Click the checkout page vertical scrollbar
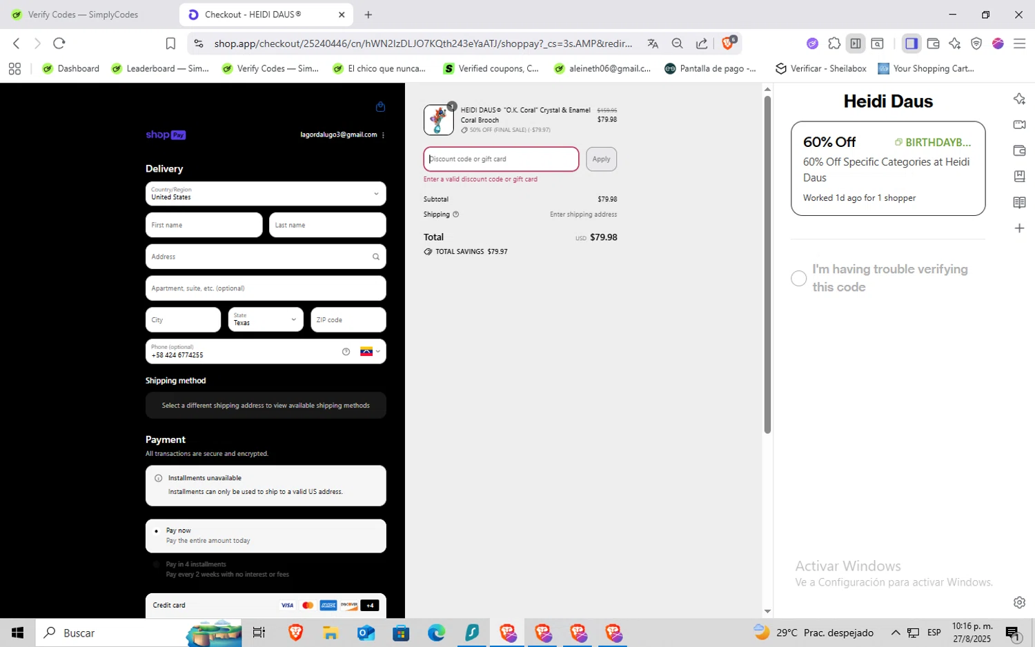The width and height of the screenshot is (1035, 647). click(x=767, y=265)
